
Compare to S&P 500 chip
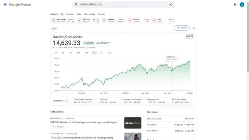tap(108, 101)
